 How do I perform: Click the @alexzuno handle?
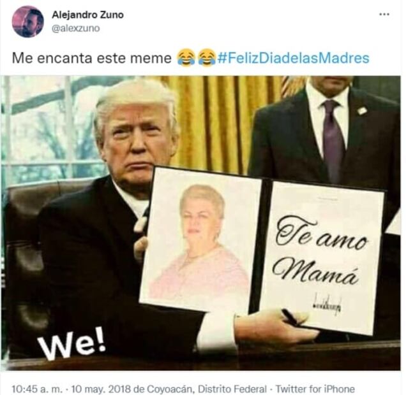pos(75,29)
